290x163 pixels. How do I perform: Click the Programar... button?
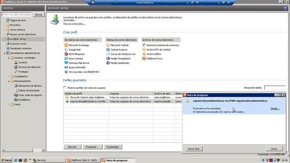pos(92,147)
